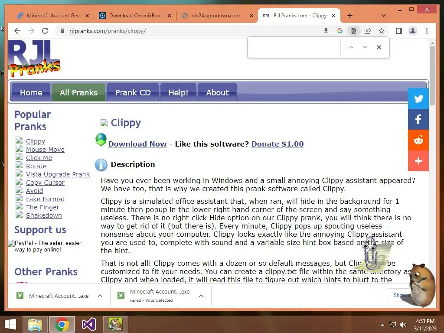444x333 pixels.
Task: Click the find-in-page search icon
Action: point(354,31)
